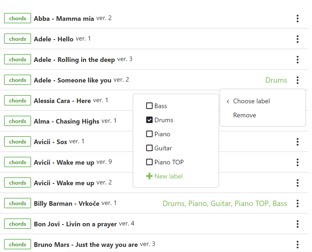This screenshot has height=252, width=312.
Task: Open the menu icon for Bruno Mars - Just the way you are
Action: (297, 244)
